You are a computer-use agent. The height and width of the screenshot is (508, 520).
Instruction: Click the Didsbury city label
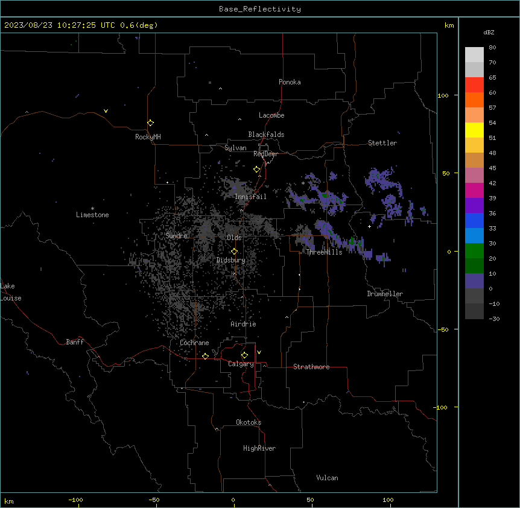231,260
